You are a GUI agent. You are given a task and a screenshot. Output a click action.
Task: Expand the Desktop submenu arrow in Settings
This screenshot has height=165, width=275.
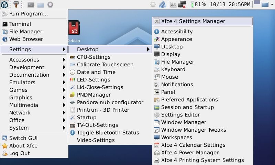[148, 49]
